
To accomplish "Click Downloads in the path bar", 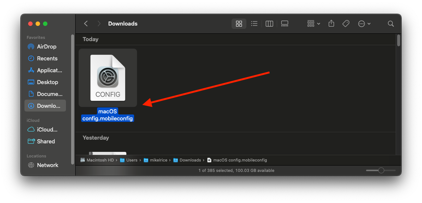I will (187, 160).
